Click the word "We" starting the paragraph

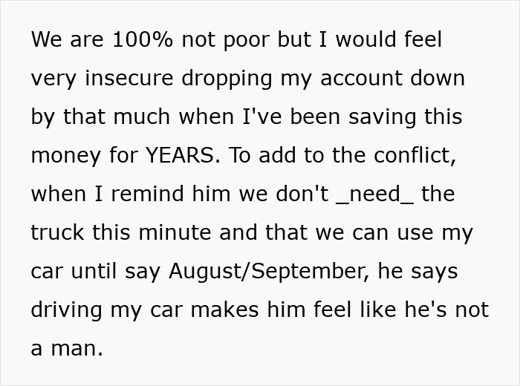click(47, 39)
